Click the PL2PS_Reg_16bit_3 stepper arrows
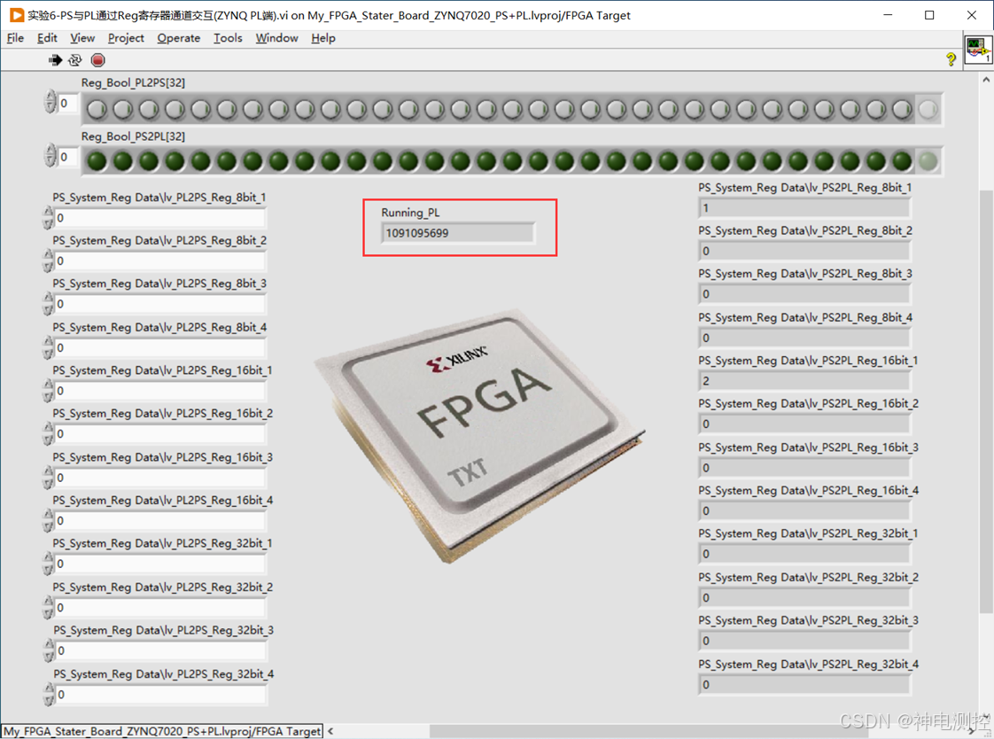 (x=48, y=478)
